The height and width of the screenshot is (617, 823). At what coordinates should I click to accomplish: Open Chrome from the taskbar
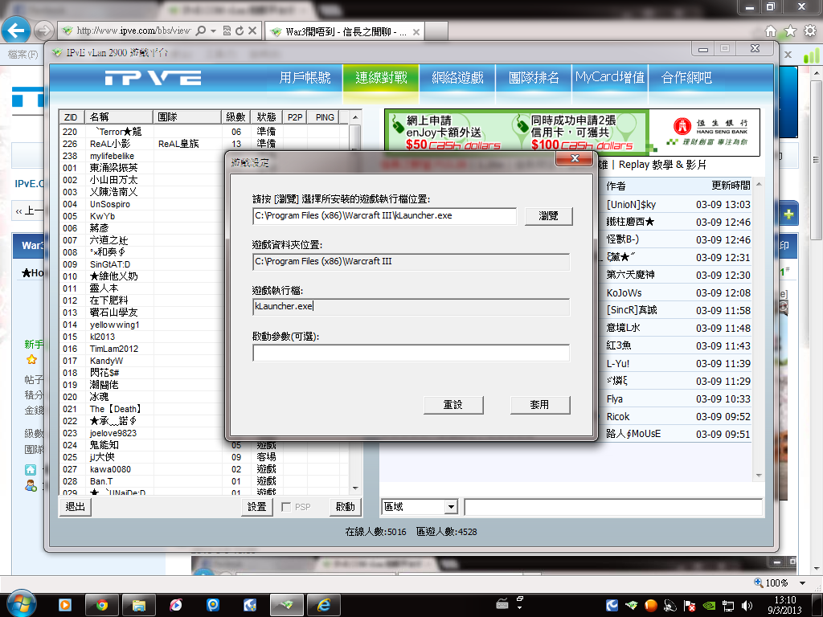click(x=102, y=604)
